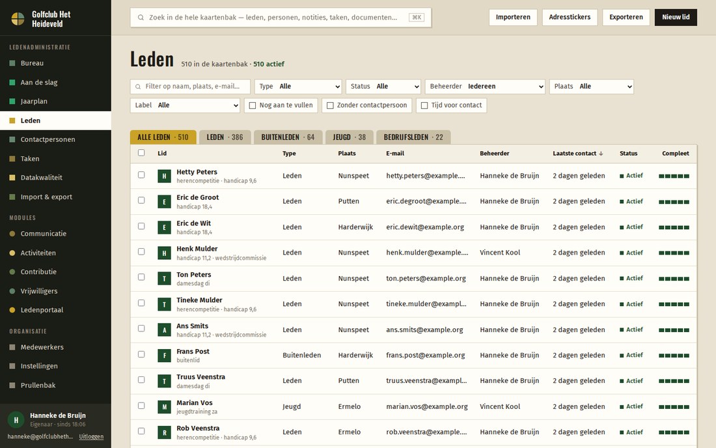The width and height of the screenshot is (716, 448).
Task: Open the Status filter dropdown
Action: [383, 87]
